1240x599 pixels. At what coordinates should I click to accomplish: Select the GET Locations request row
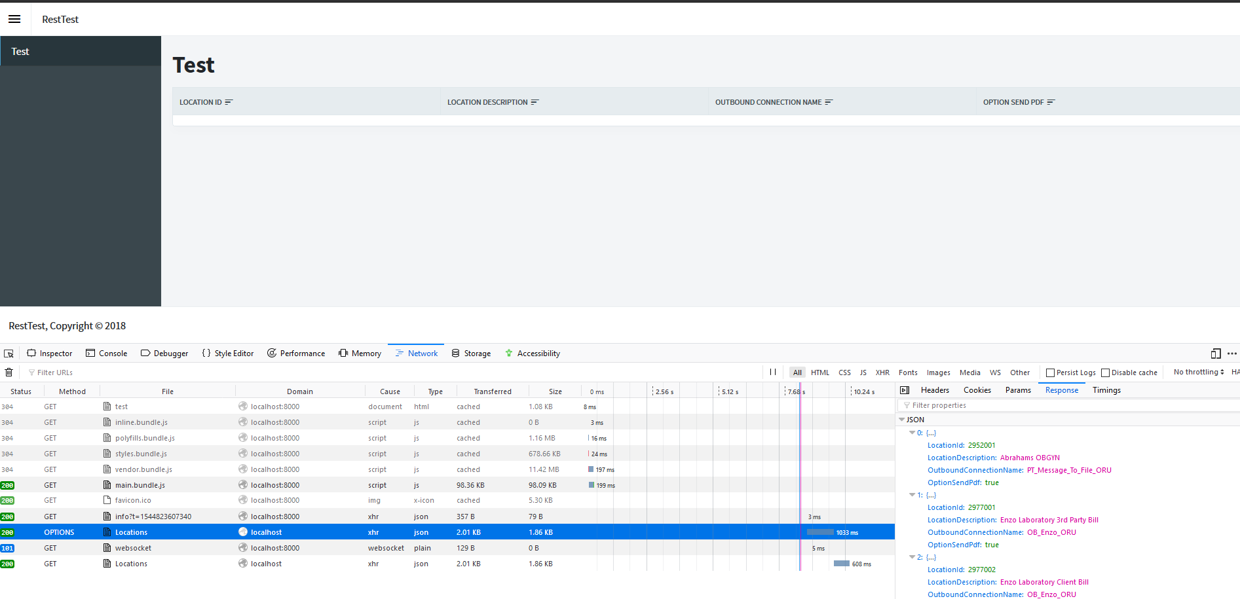click(x=447, y=564)
